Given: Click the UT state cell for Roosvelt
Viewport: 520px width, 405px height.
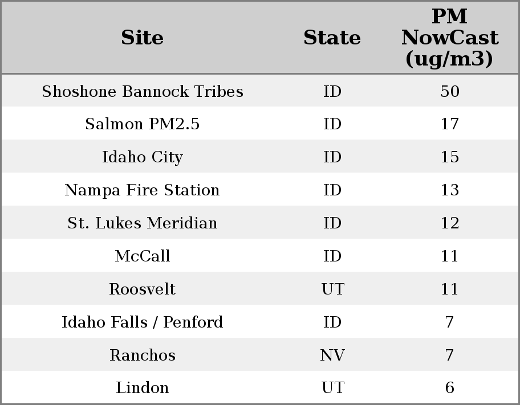Looking at the screenshot, I should (332, 289).
